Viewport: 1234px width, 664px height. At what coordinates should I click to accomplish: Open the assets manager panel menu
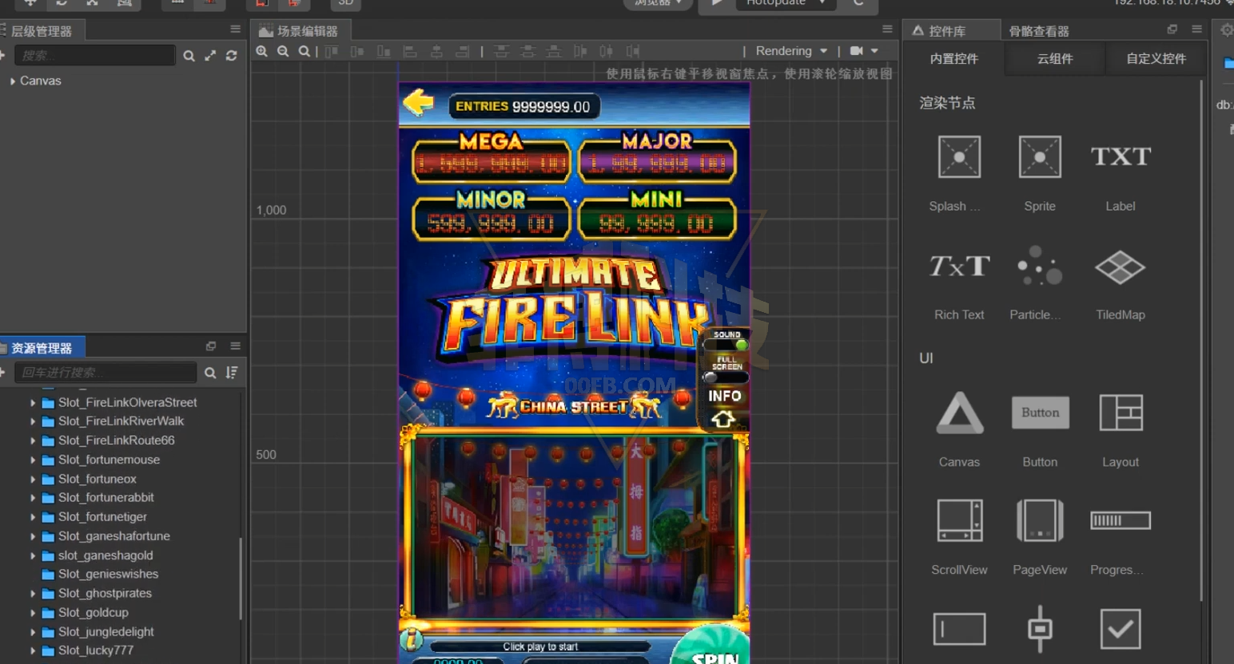tap(235, 346)
